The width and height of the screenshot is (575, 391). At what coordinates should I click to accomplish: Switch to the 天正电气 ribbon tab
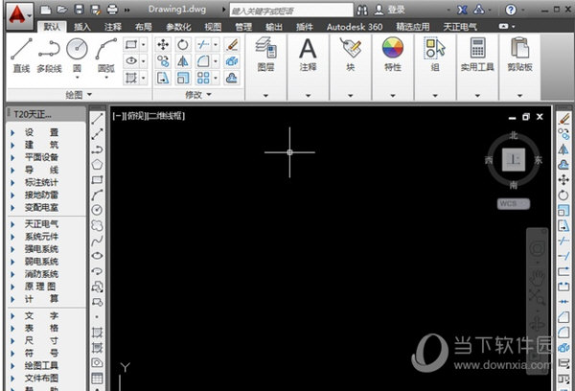click(460, 27)
